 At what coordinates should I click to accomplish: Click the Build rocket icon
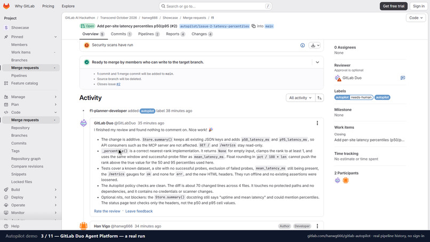(x=6, y=190)
